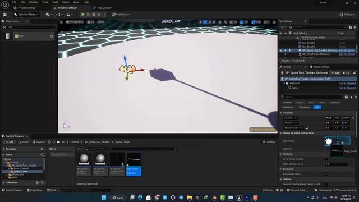Toggle the Actor Hidden In Game checkbox
Screen dimensions: 359x202
click(x=326, y=159)
